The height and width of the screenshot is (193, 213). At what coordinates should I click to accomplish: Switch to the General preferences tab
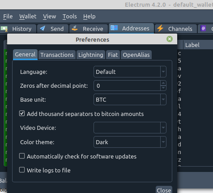pyautogui.click(x=25, y=55)
